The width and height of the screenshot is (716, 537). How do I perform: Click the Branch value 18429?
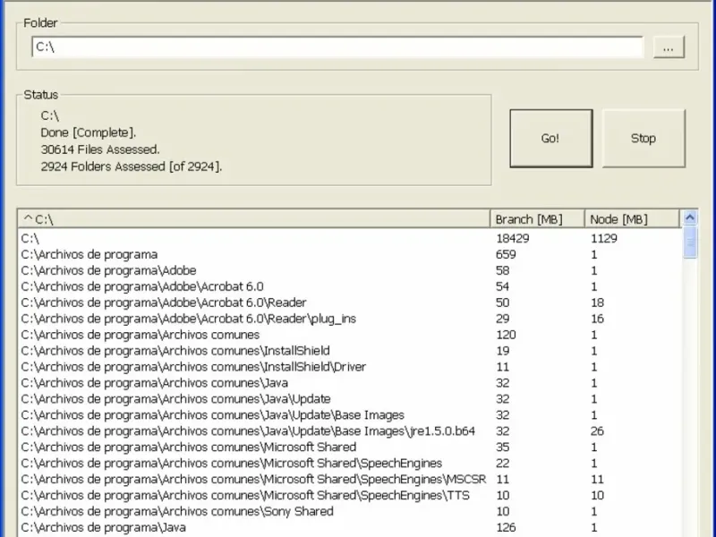512,238
